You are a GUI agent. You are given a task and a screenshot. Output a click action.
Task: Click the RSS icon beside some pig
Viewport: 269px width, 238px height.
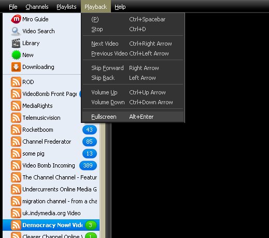click(16, 153)
